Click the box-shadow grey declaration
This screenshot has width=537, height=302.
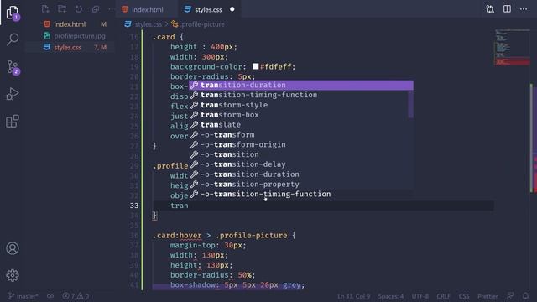[x=237, y=285]
